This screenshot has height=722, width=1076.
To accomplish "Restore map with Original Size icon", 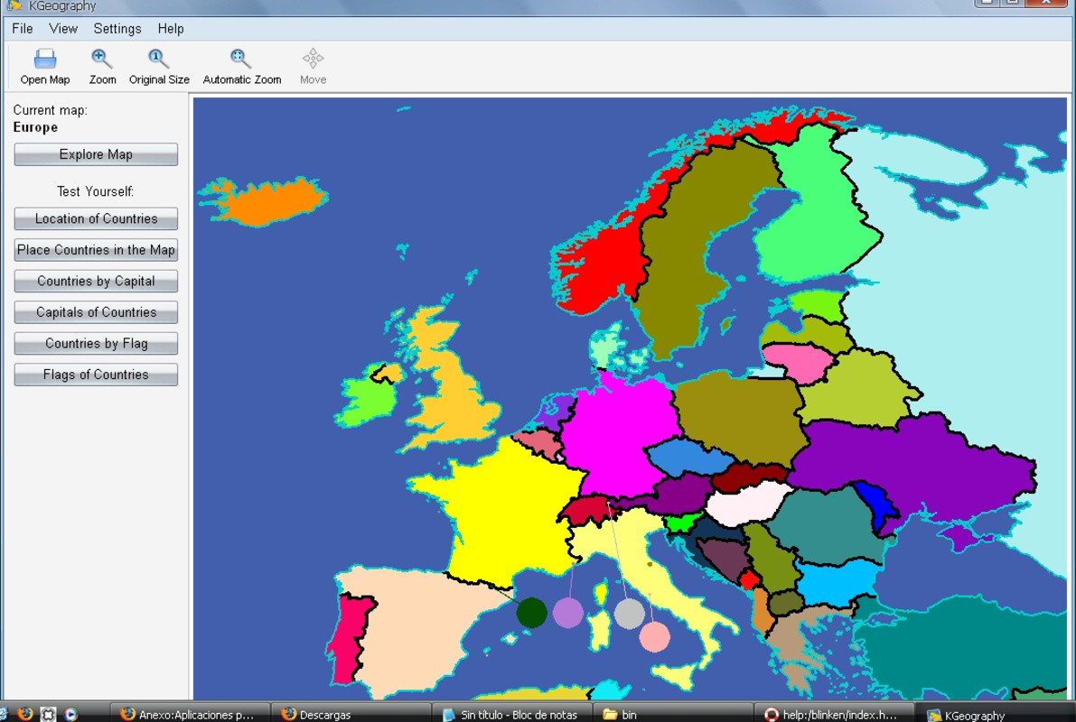I will click(159, 66).
